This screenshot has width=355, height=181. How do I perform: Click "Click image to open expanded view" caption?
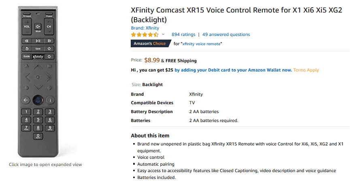45,164
